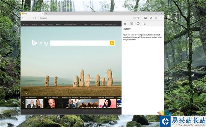206x127 pixels.
Task: Open 'Performs with daughter' news thumbnail
Action: point(71,104)
